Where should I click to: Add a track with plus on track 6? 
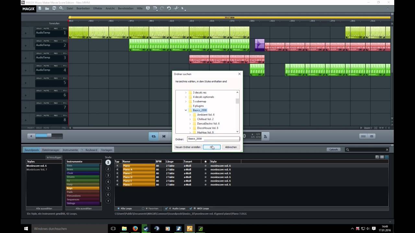26,95
